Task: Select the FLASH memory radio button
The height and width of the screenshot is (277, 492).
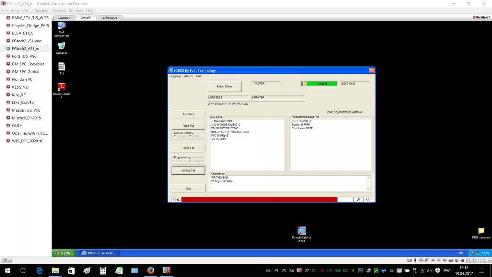Action: coord(175,137)
